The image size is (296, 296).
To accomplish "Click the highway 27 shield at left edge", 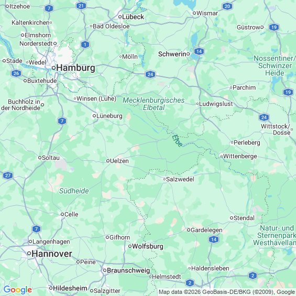I will 8,176.
